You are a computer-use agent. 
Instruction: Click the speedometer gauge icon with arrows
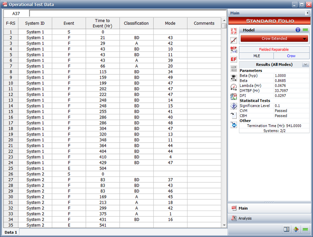point(234,87)
